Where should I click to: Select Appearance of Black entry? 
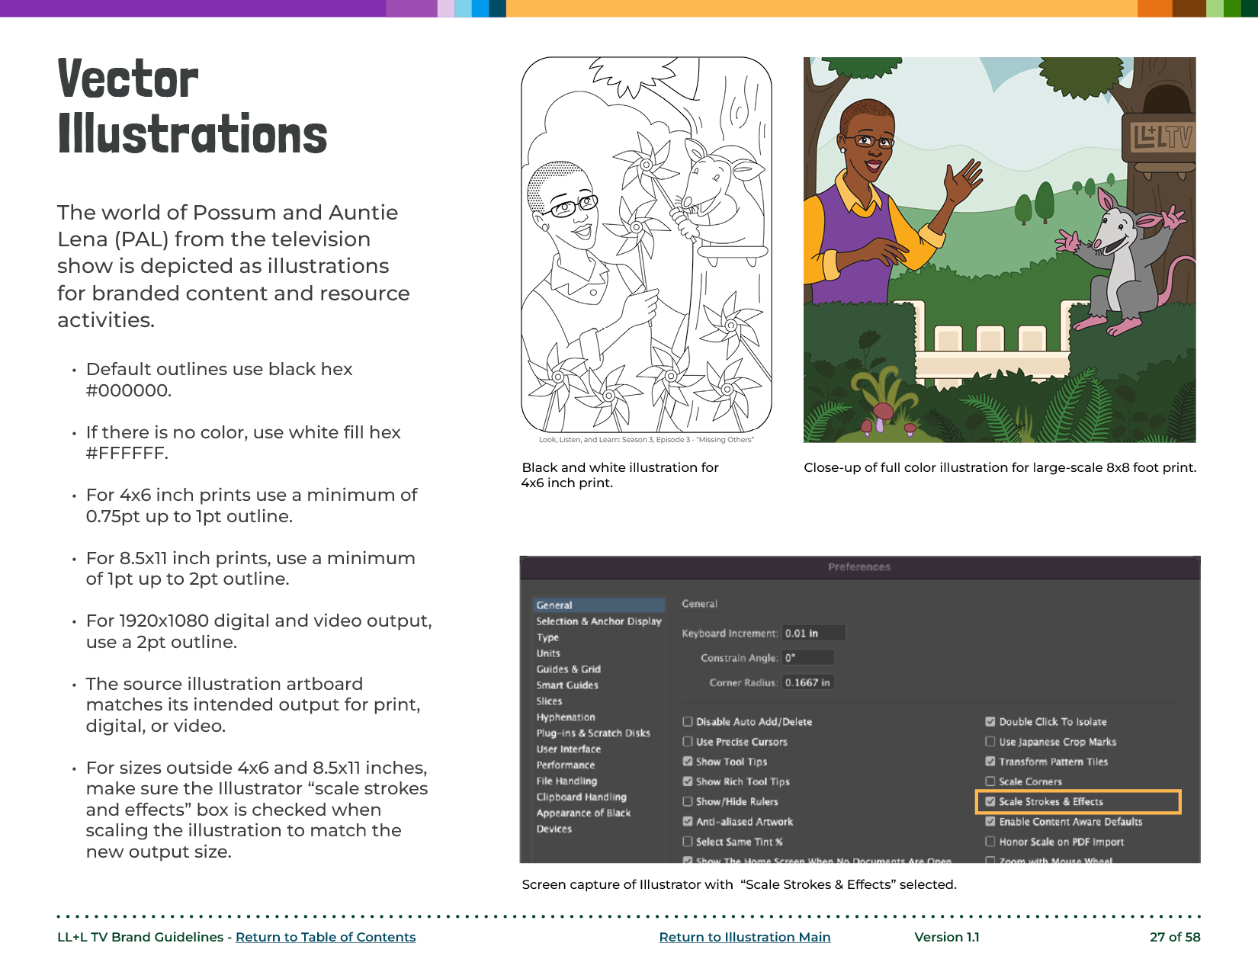click(x=583, y=813)
